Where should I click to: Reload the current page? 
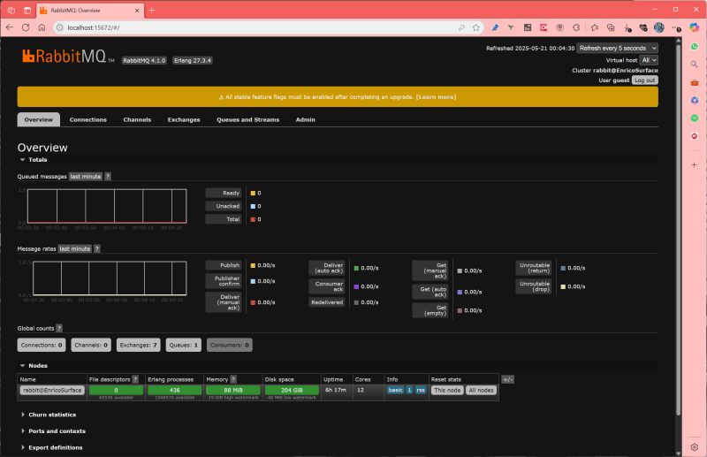click(x=26, y=27)
